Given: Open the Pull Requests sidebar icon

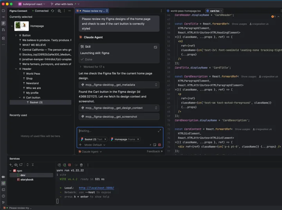Looking at the screenshot, I should click(4, 30).
